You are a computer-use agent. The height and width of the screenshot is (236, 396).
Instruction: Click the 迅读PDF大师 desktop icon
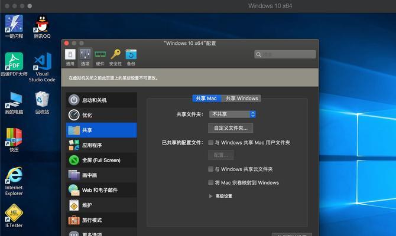(x=14, y=64)
